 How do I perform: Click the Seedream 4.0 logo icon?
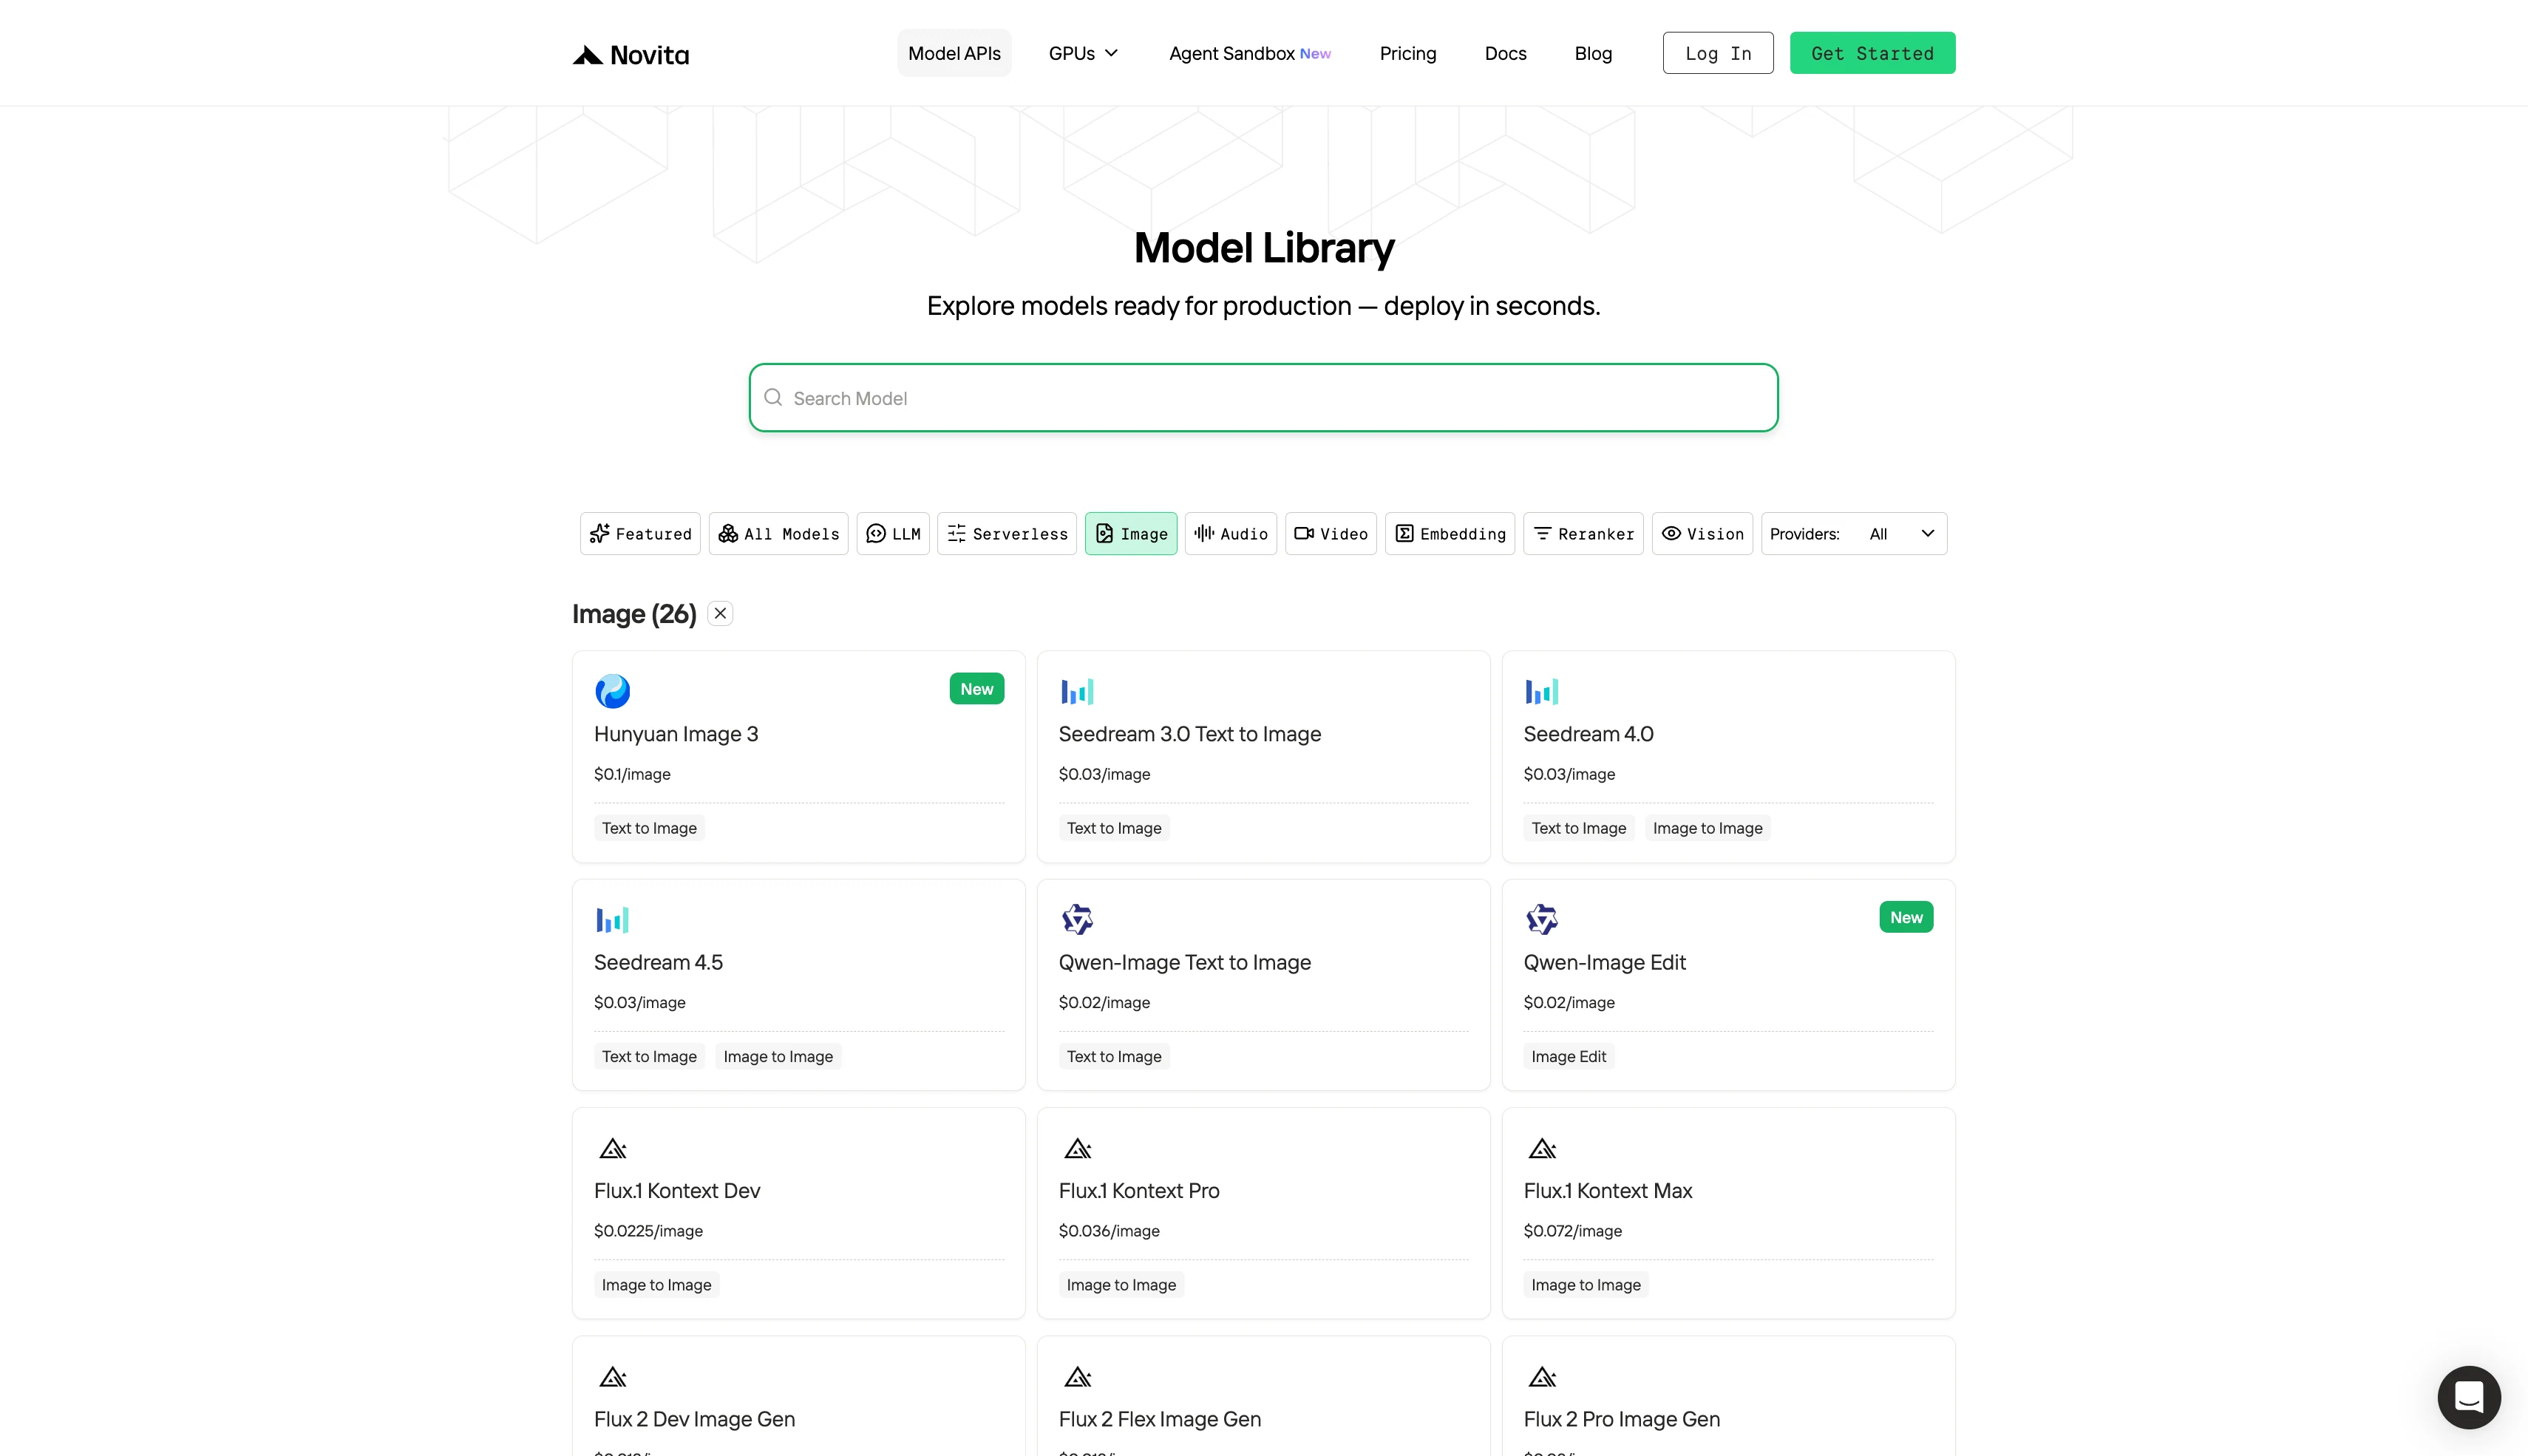click(x=1541, y=691)
